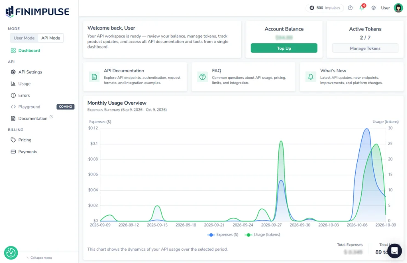This screenshot has width=407, height=263.
Task: Click the 'Total Expenses' label
Action: tap(349, 245)
